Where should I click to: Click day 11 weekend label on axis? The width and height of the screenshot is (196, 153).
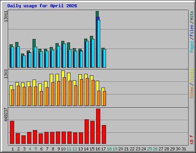click(x=69, y=149)
